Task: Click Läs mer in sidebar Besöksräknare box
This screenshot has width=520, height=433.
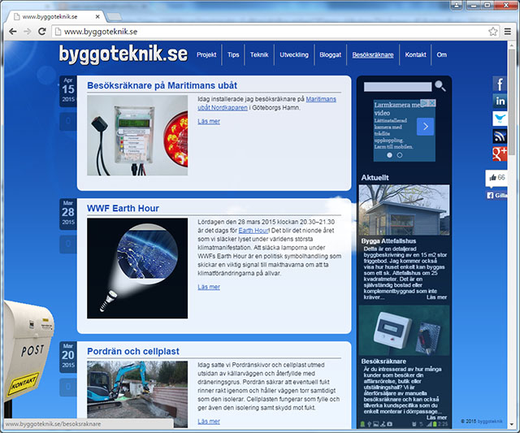Action: click(x=437, y=418)
